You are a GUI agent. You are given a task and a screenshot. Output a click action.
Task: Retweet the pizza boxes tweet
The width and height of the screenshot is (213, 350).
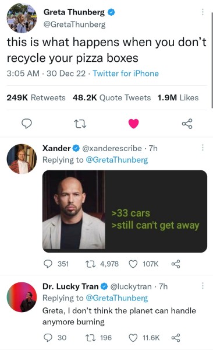click(80, 124)
